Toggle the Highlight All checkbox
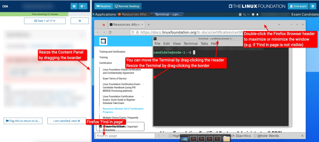The image size is (319, 142). pos(170,136)
